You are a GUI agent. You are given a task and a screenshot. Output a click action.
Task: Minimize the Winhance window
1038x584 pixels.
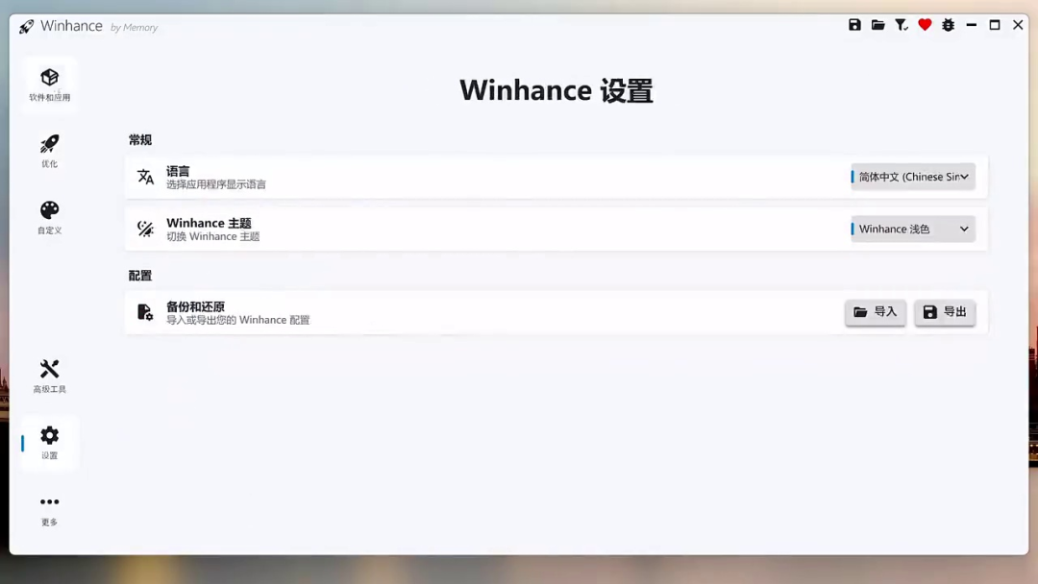tap(971, 25)
